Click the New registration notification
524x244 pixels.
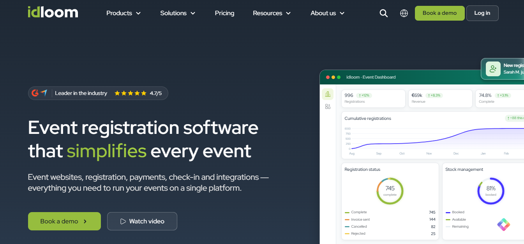pos(503,69)
